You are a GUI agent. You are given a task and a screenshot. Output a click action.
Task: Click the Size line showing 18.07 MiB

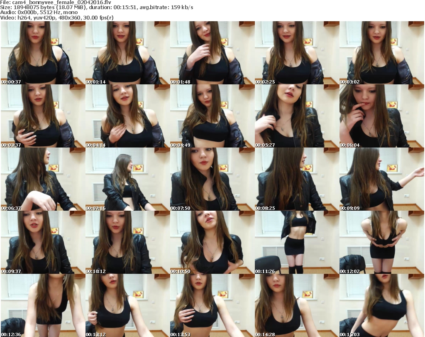coord(96,7)
